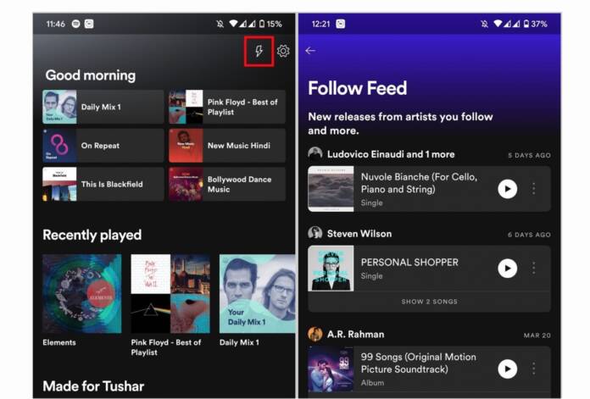The image size is (590, 399).
Task: Tap the 'Good morning' heading
Action: pyautogui.click(x=91, y=75)
